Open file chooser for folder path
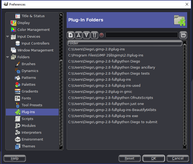This screenshot has width=193, height=164. click(x=183, y=35)
